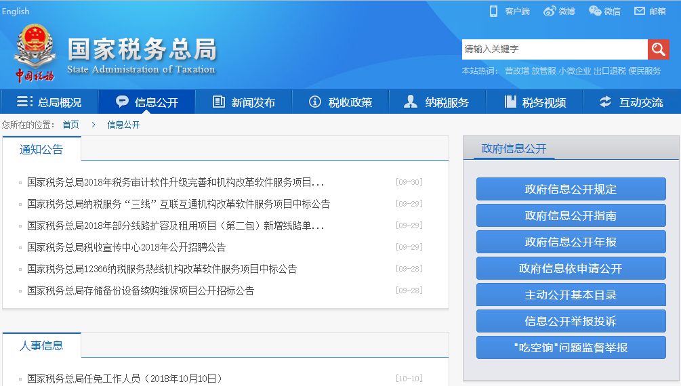
Task: Open notice about 2018年部分线路扩容及租用项目
Action: pos(176,226)
